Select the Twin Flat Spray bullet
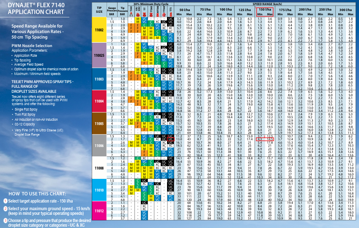Screen dimensions: 359x228 [25, 114]
